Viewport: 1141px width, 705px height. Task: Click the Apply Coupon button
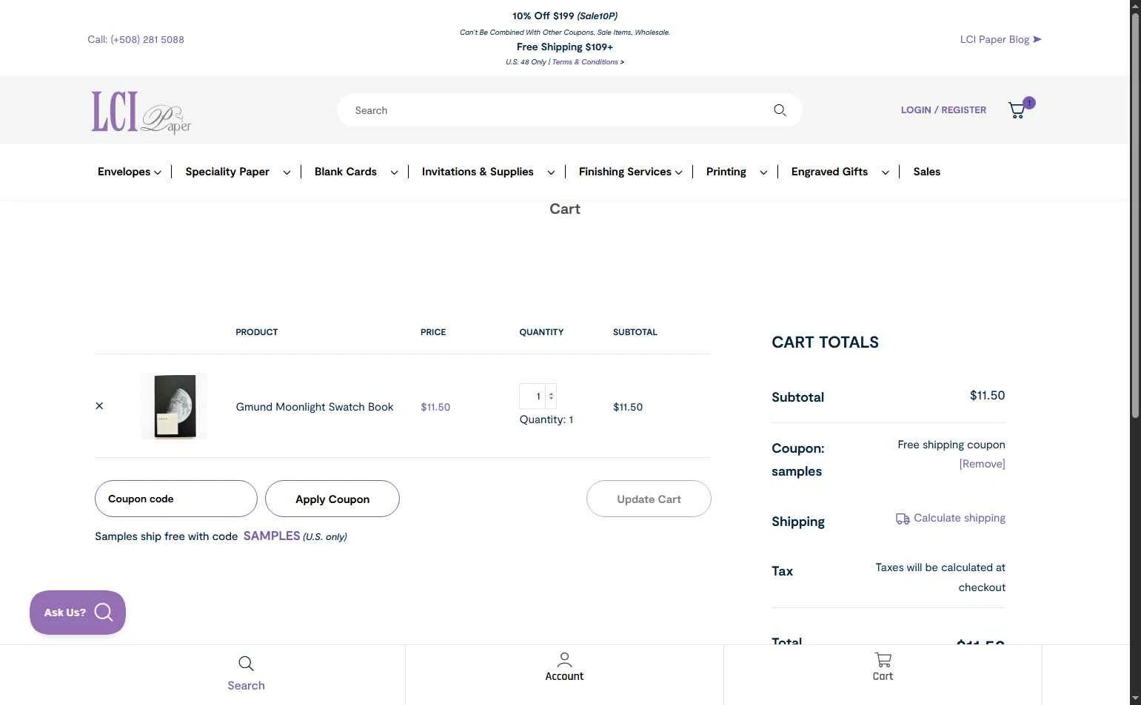(x=332, y=499)
